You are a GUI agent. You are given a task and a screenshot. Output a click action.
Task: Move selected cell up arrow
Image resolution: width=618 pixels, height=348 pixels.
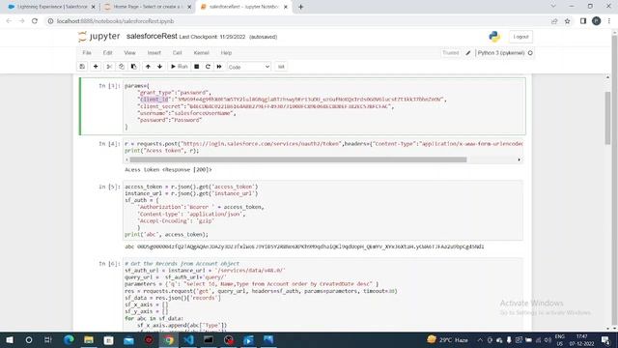[148, 67]
